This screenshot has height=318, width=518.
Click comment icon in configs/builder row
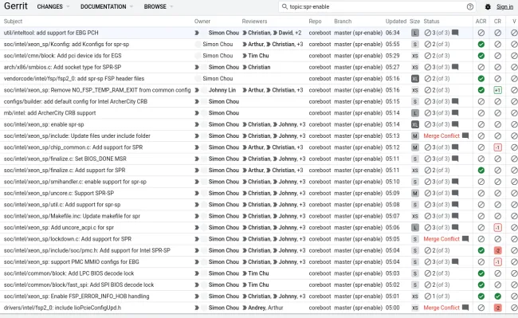point(455,101)
